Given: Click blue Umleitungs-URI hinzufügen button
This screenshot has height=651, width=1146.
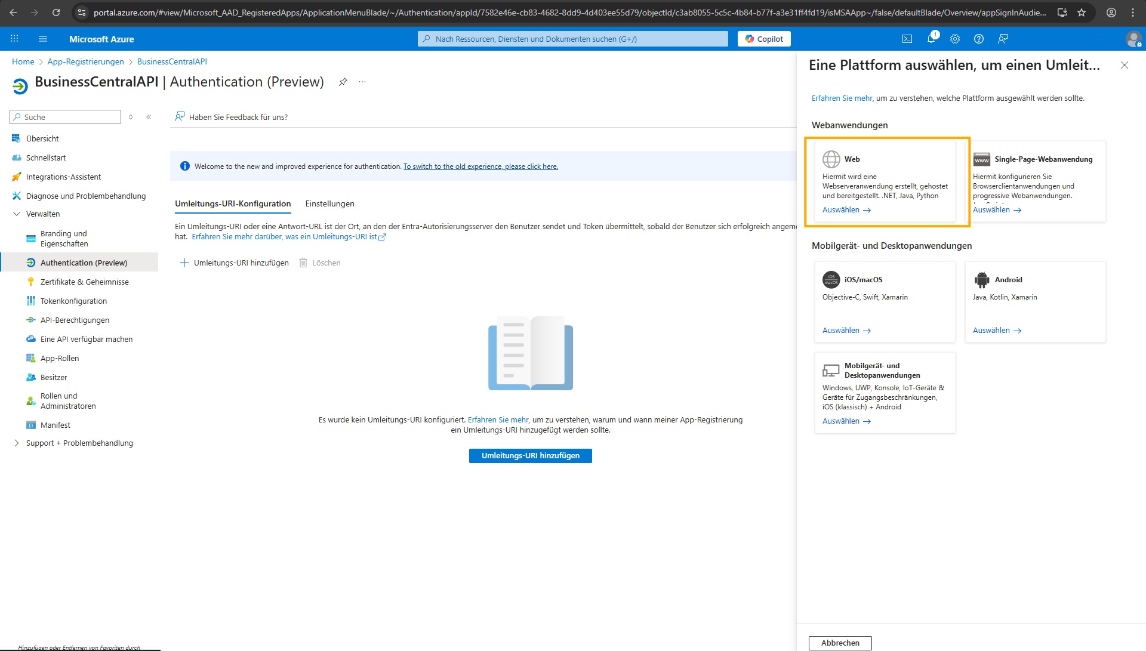Looking at the screenshot, I should click(530, 456).
